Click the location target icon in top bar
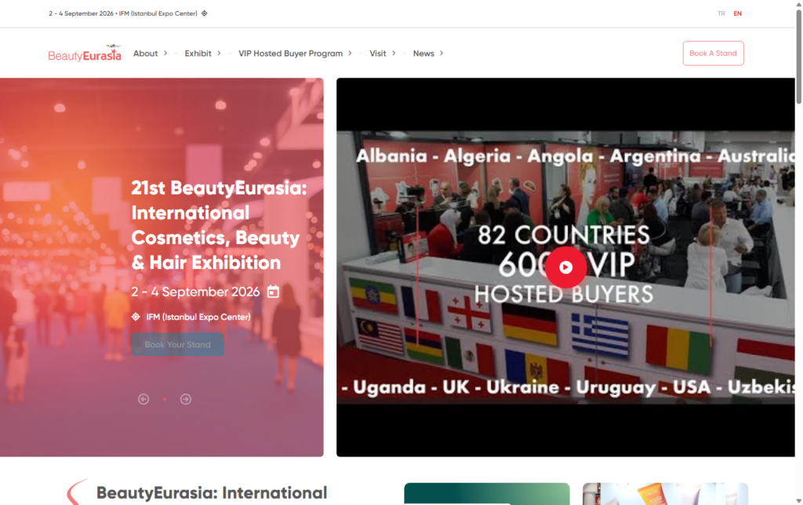The height and width of the screenshot is (505, 803). tap(205, 13)
